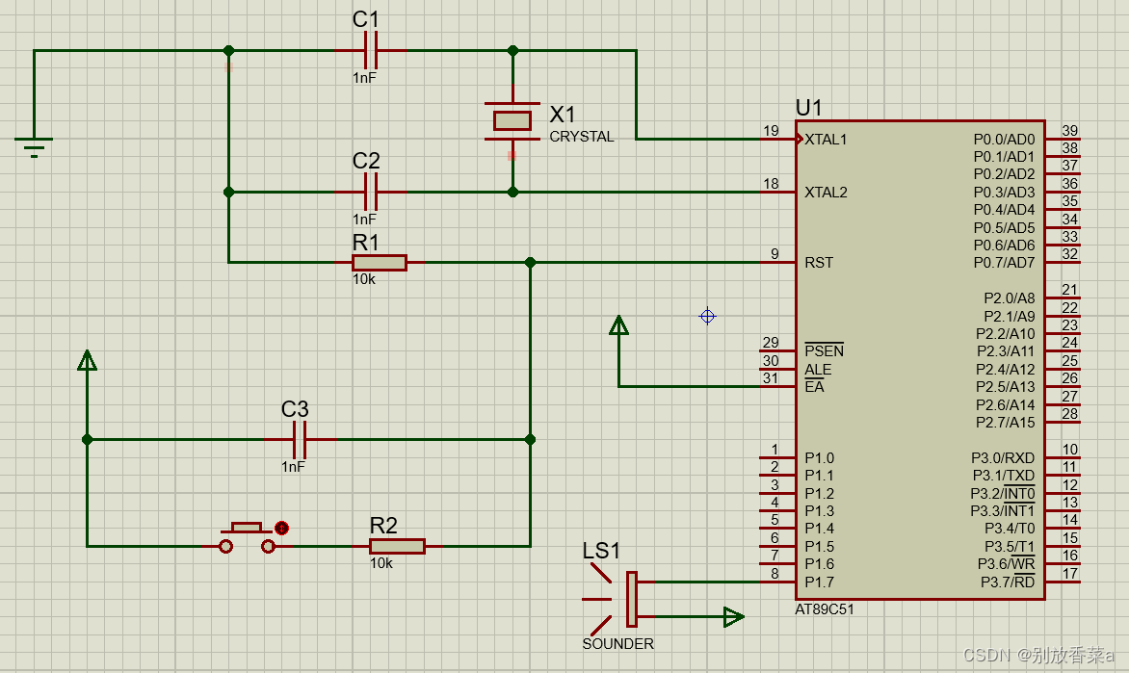
Task: Click the 1nF value under C2
Action: 364,219
